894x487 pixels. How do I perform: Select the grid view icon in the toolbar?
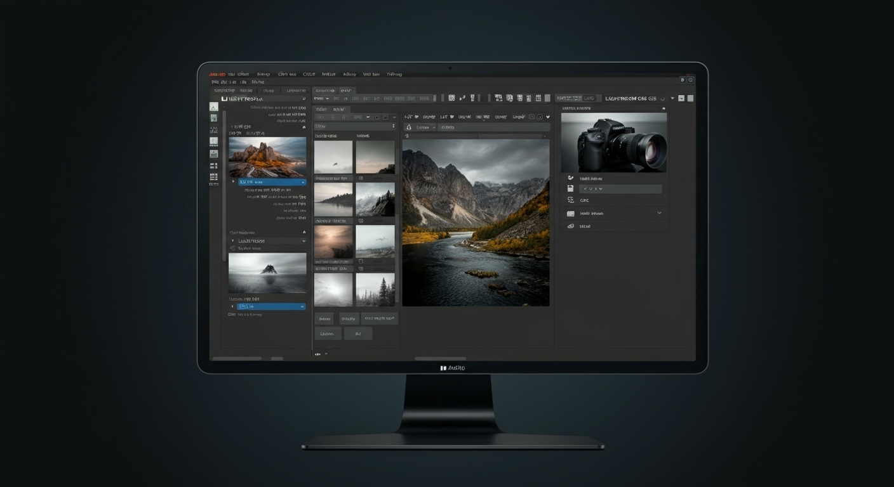453,98
